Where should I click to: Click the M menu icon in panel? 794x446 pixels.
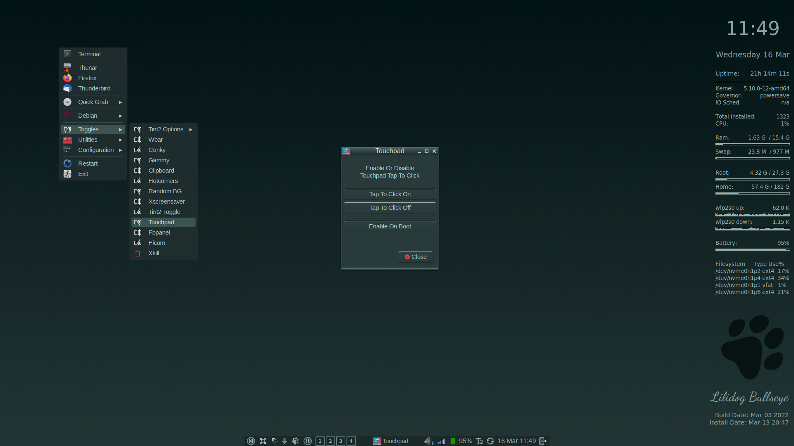[251, 441]
